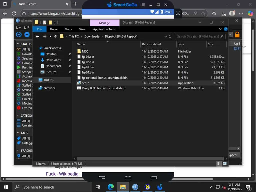This screenshot has height=192, width=256.
Task: Click the Search Dispatch [FitGirl Repack] field
Action: tap(200, 36)
